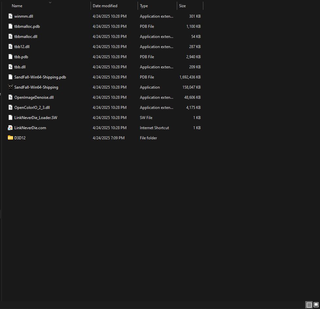Click the sort chevron above the Name column
This screenshot has height=309, width=320.
50,2
